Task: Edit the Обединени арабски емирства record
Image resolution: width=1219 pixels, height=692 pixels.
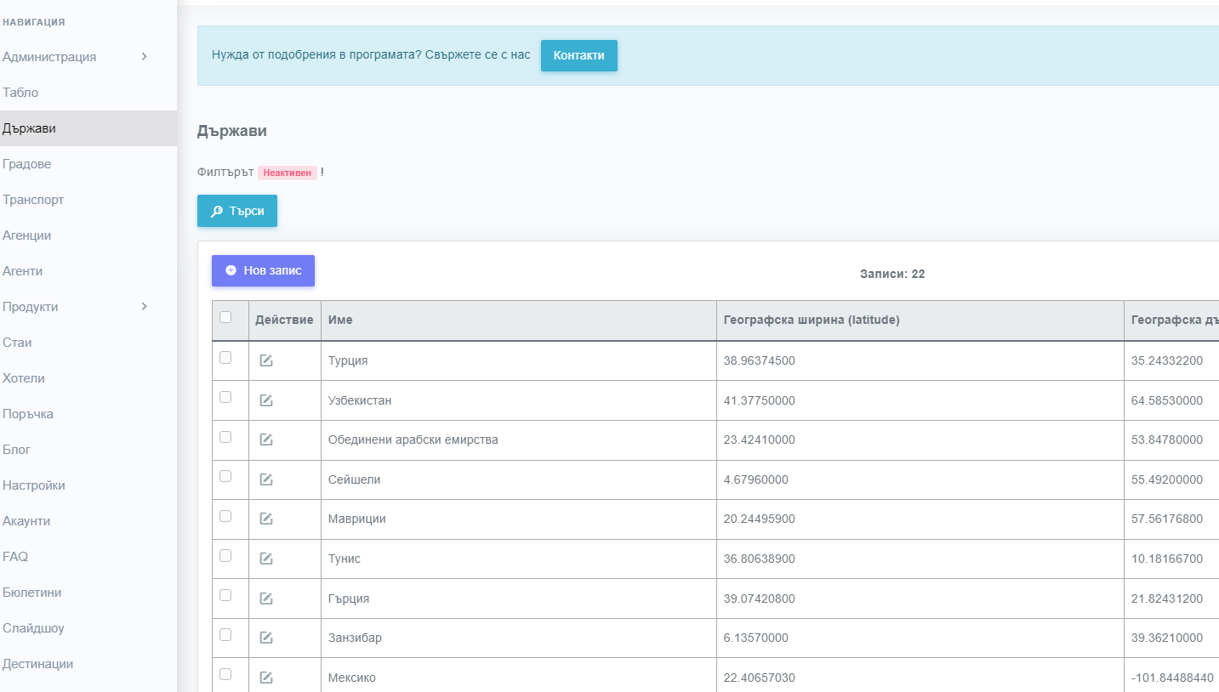Action: [266, 440]
